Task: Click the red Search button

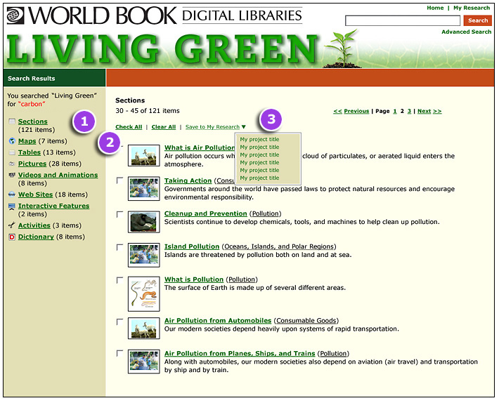Action: (478, 20)
